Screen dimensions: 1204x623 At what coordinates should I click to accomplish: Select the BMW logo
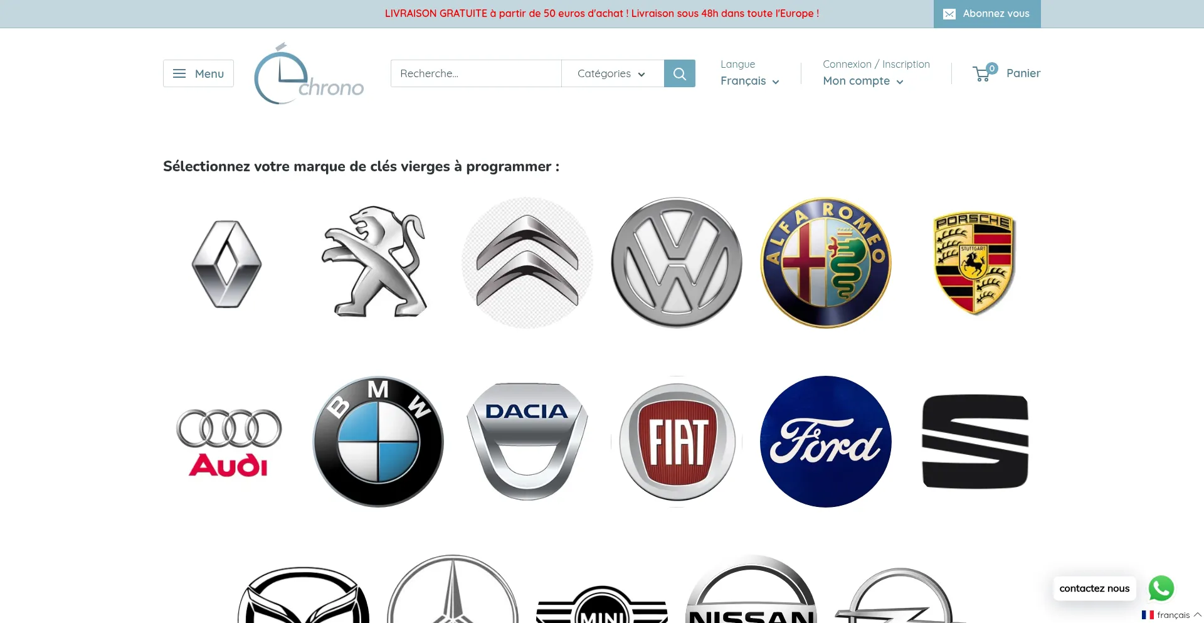coord(378,442)
